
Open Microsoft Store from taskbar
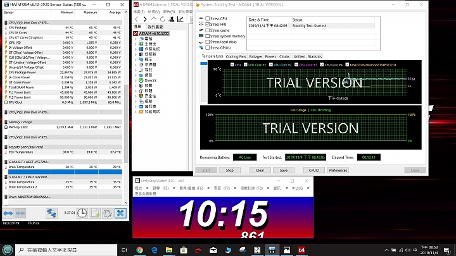pos(184,250)
